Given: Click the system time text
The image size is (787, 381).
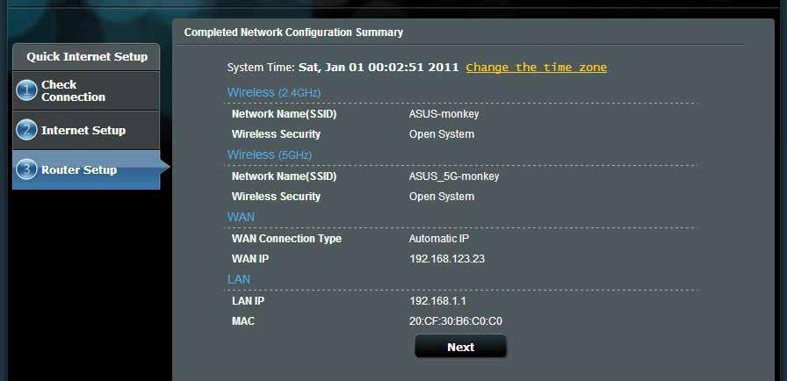Looking at the screenshot, I should (343, 68).
